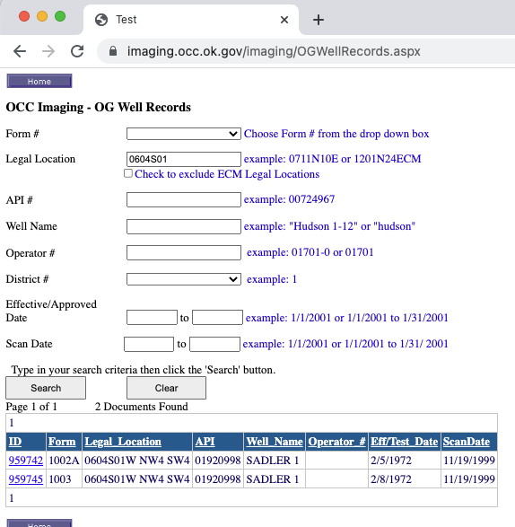This screenshot has width=515, height=527.
Task: Click the globe favicon on the Test tab
Action: pyautogui.click(x=101, y=20)
